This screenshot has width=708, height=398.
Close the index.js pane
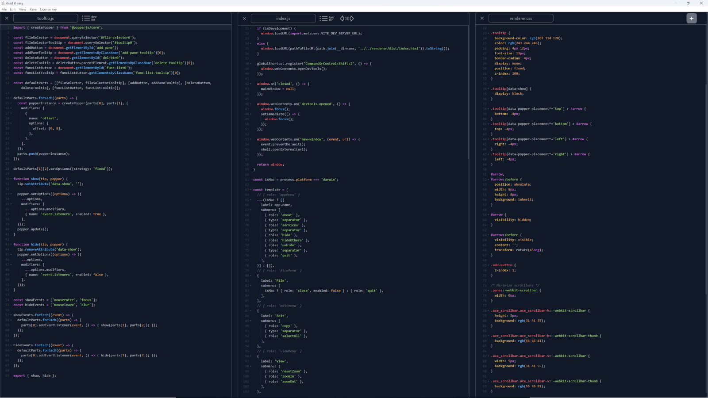tap(244, 18)
